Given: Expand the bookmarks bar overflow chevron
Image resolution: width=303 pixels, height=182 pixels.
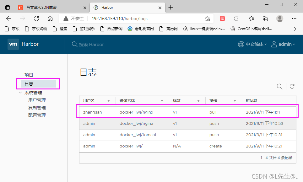Looking at the screenshot, I should (x=295, y=29).
